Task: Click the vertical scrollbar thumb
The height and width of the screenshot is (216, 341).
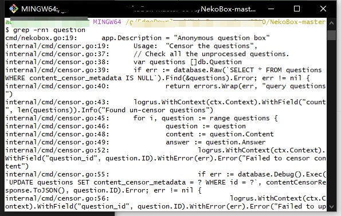Action: [331, 35]
